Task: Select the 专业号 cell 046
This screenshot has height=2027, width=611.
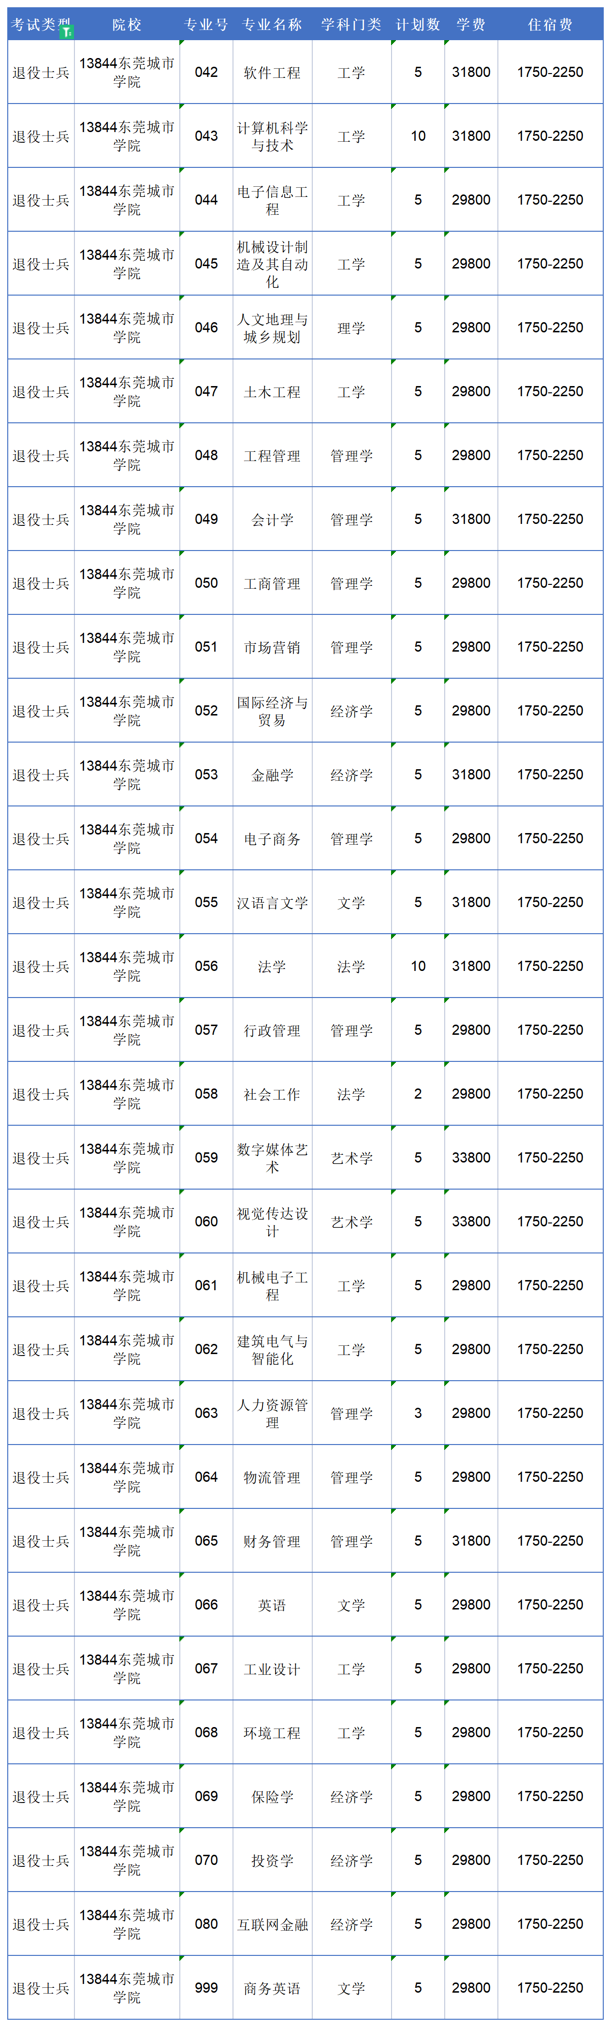Action: (206, 328)
